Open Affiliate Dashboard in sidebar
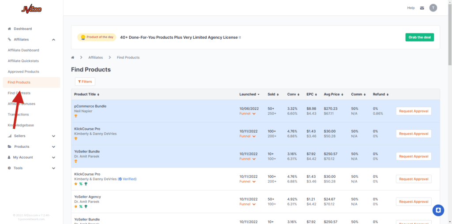Image resolution: width=452 pixels, height=224 pixels. (23, 50)
